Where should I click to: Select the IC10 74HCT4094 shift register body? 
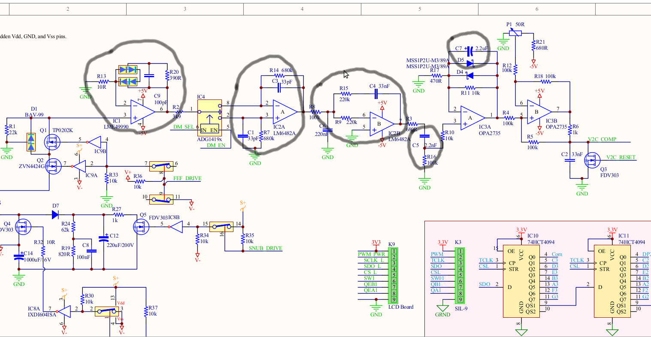pyautogui.click(x=521, y=280)
